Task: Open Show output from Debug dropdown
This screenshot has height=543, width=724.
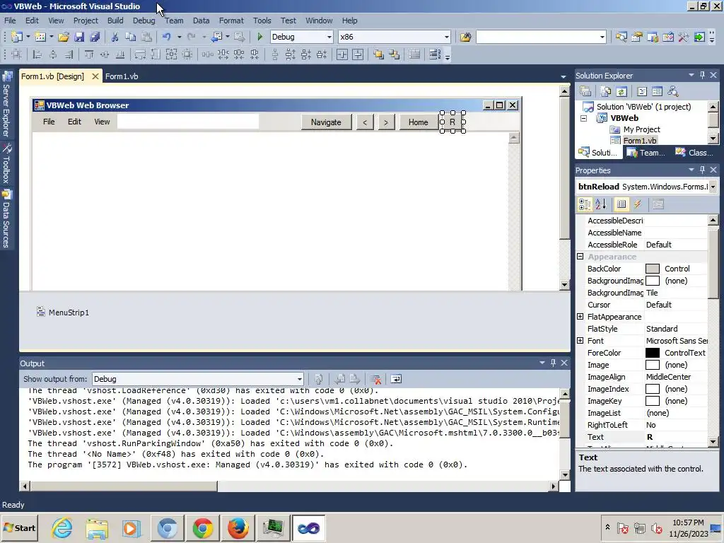Action: (x=299, y=379)
